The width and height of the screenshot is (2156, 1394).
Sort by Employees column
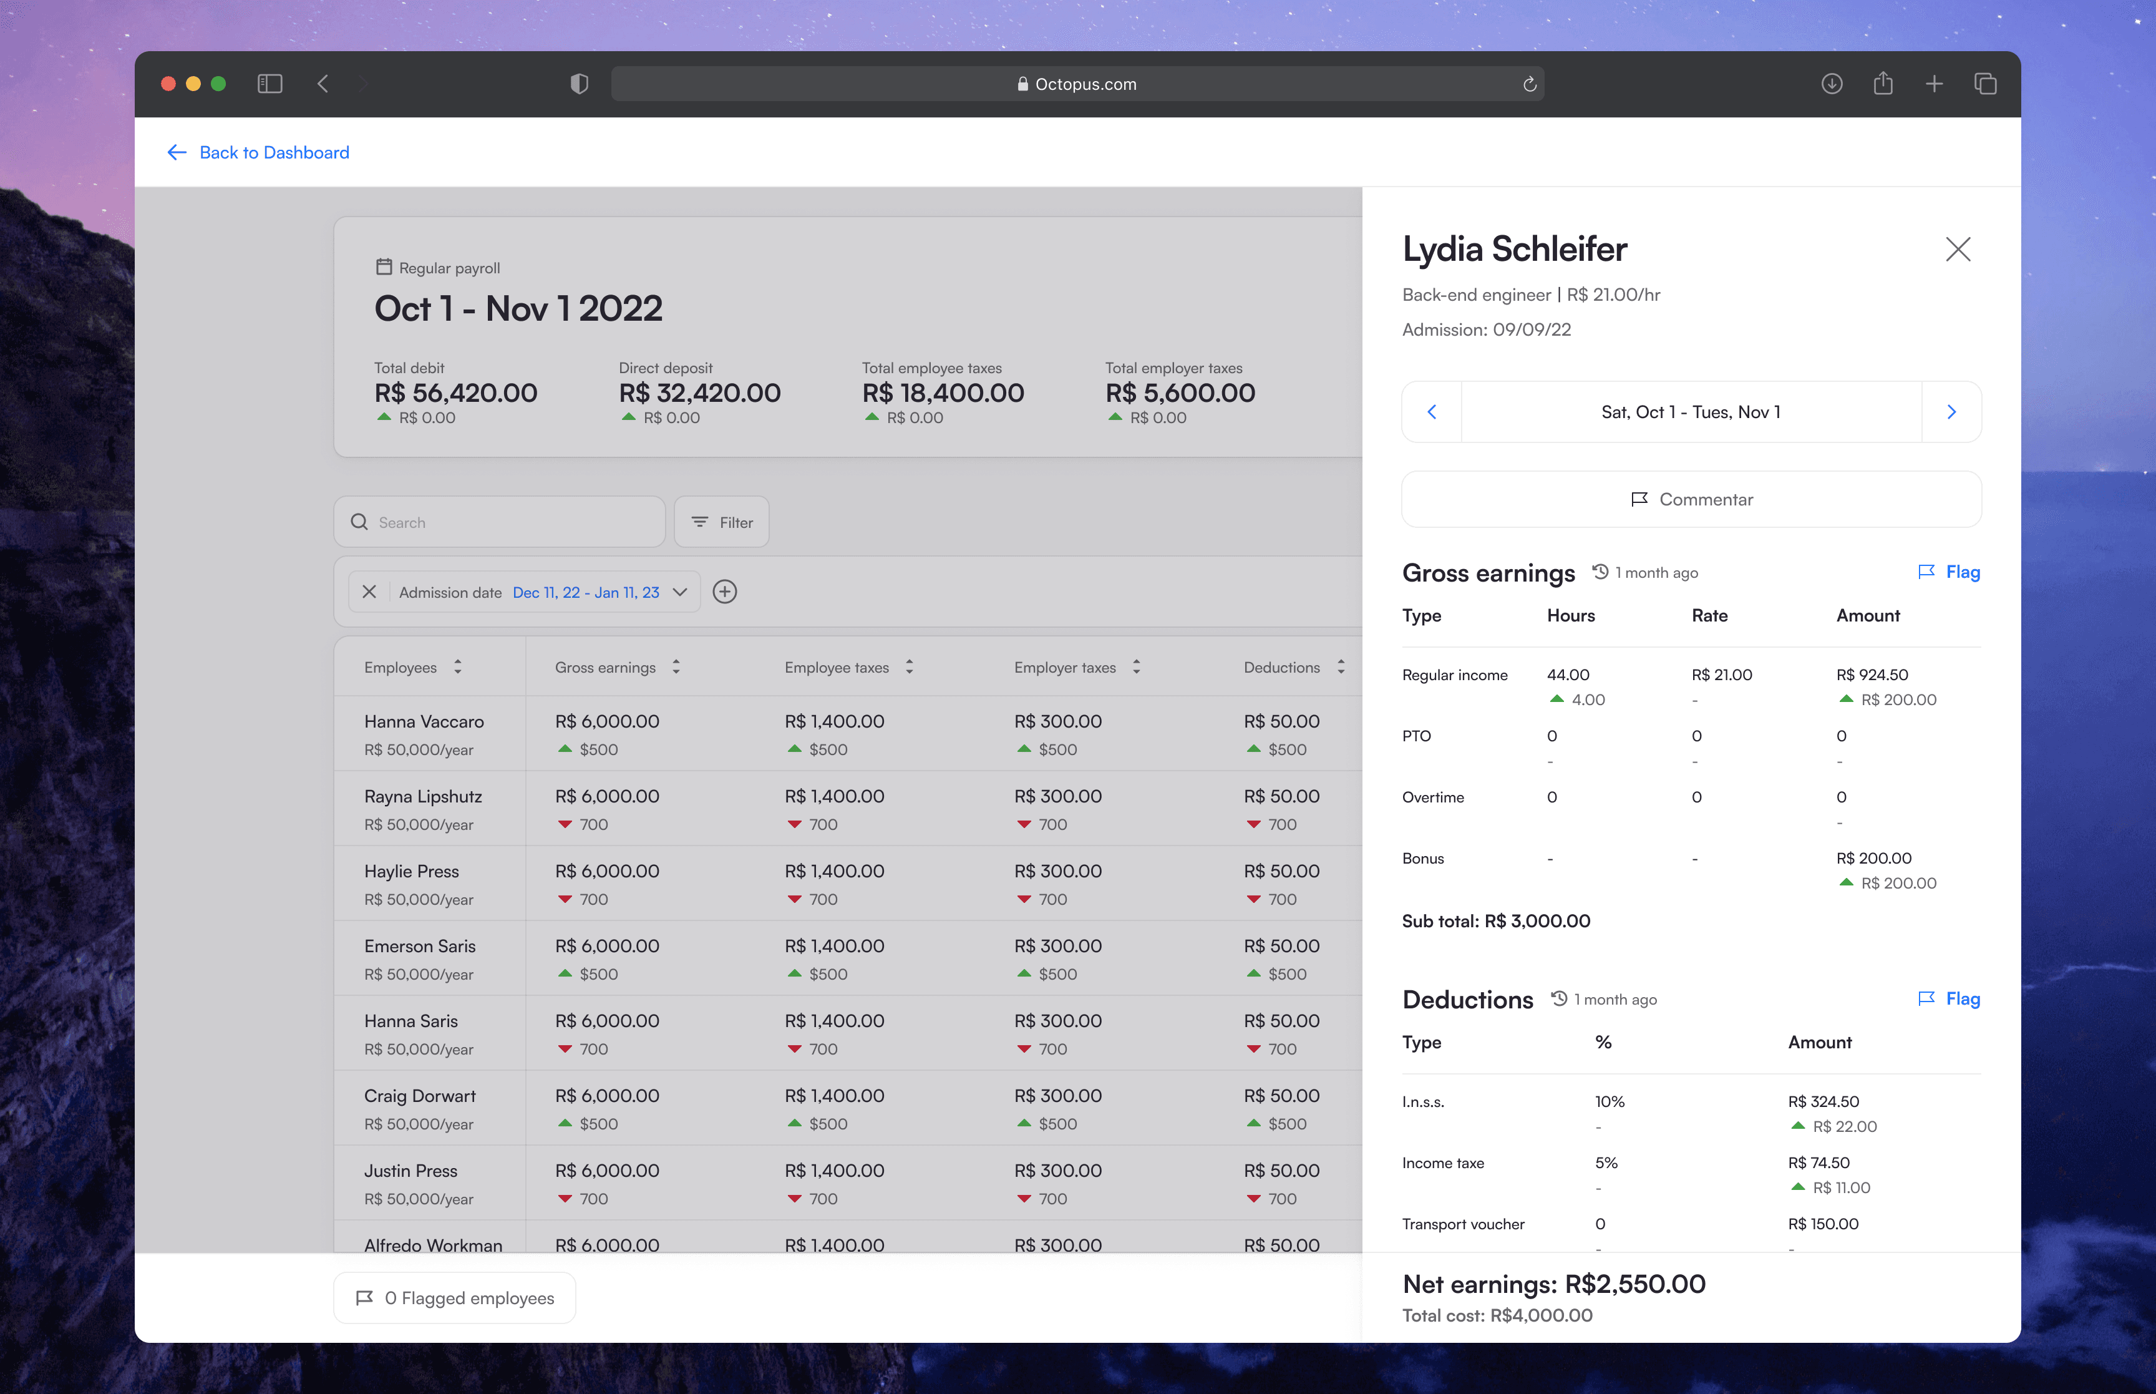click(x=458, y=667)
